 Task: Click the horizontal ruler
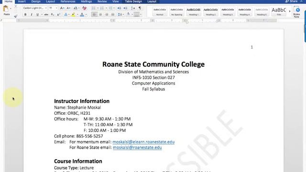[x=146, y=21]
